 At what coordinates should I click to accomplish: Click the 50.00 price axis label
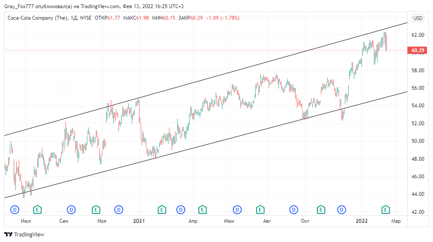click(418, 141)
